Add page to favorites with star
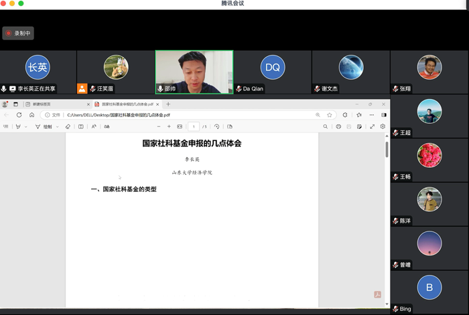Image resolution: width=469 pixels, height=315 pixels. coord(330,115)
